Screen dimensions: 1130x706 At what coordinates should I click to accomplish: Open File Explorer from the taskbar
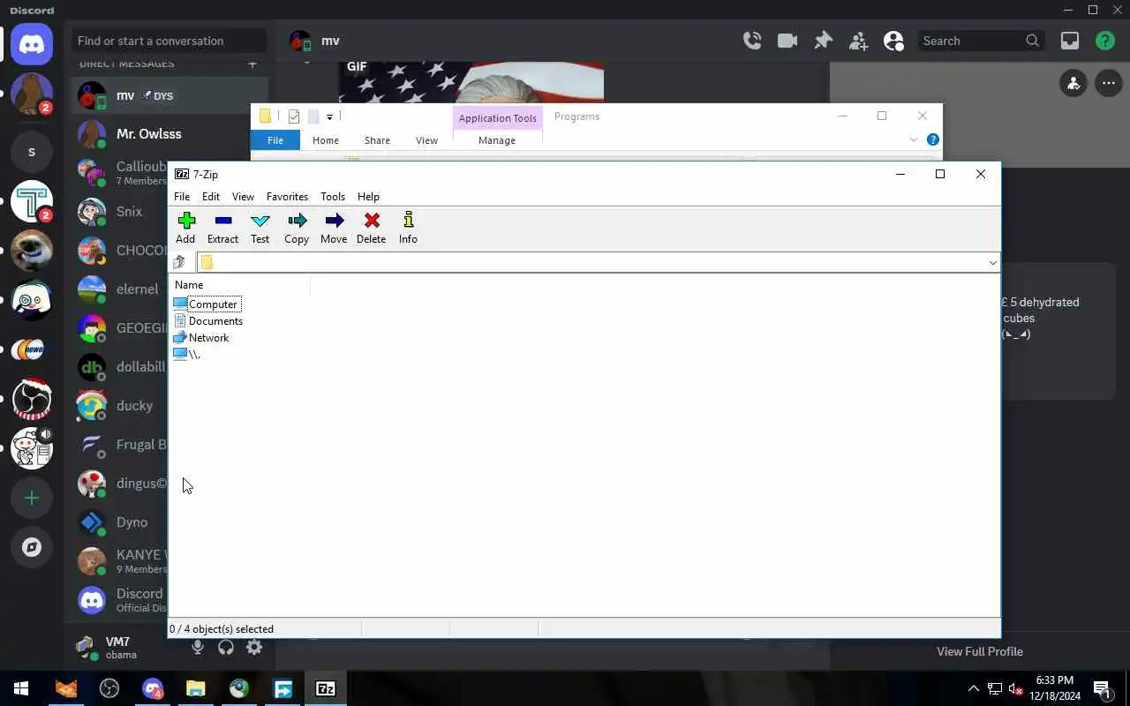click(x=196, y=688)
